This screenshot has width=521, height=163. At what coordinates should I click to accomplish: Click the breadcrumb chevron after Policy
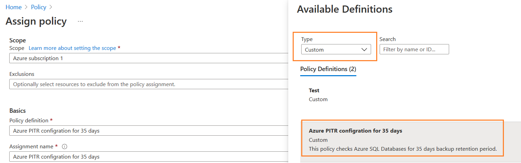50,7
